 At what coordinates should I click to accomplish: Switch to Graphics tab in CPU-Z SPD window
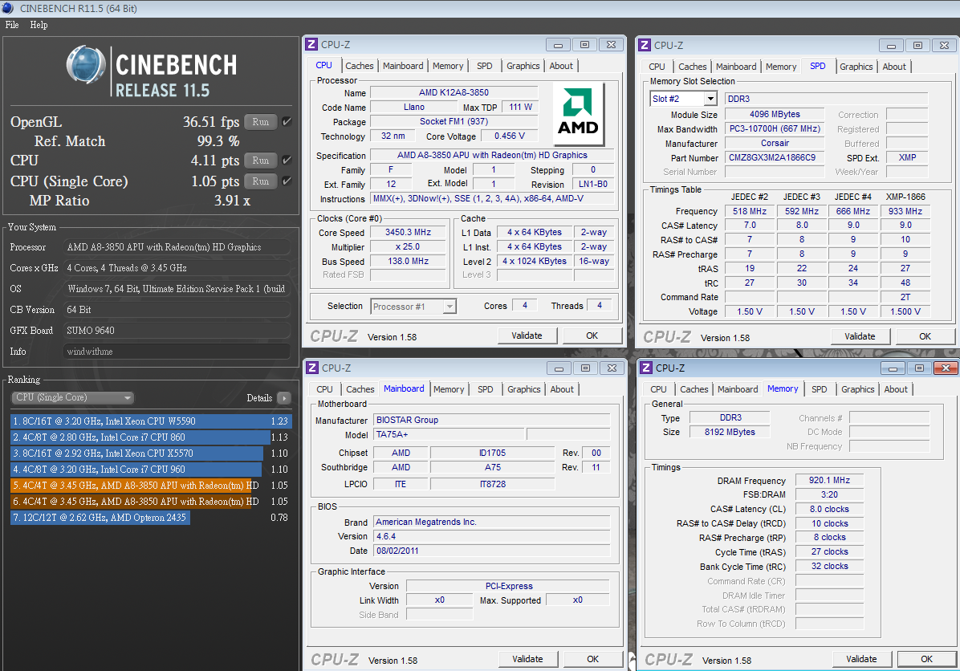click(856, 67)
